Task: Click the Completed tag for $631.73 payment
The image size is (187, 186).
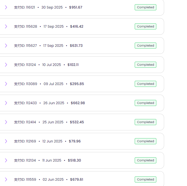Action: (x=145, y=46)
